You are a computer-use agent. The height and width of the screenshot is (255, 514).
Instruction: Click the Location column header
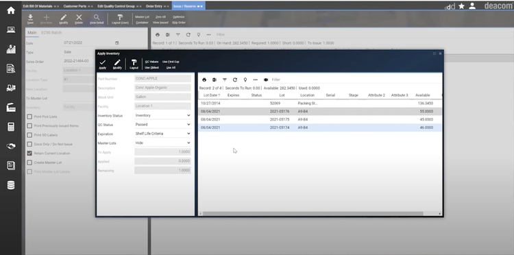coord(307,95)
